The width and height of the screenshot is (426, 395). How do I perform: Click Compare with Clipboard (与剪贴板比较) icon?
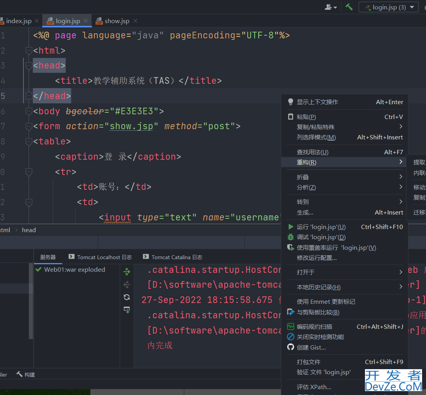[x=291, y=312]
